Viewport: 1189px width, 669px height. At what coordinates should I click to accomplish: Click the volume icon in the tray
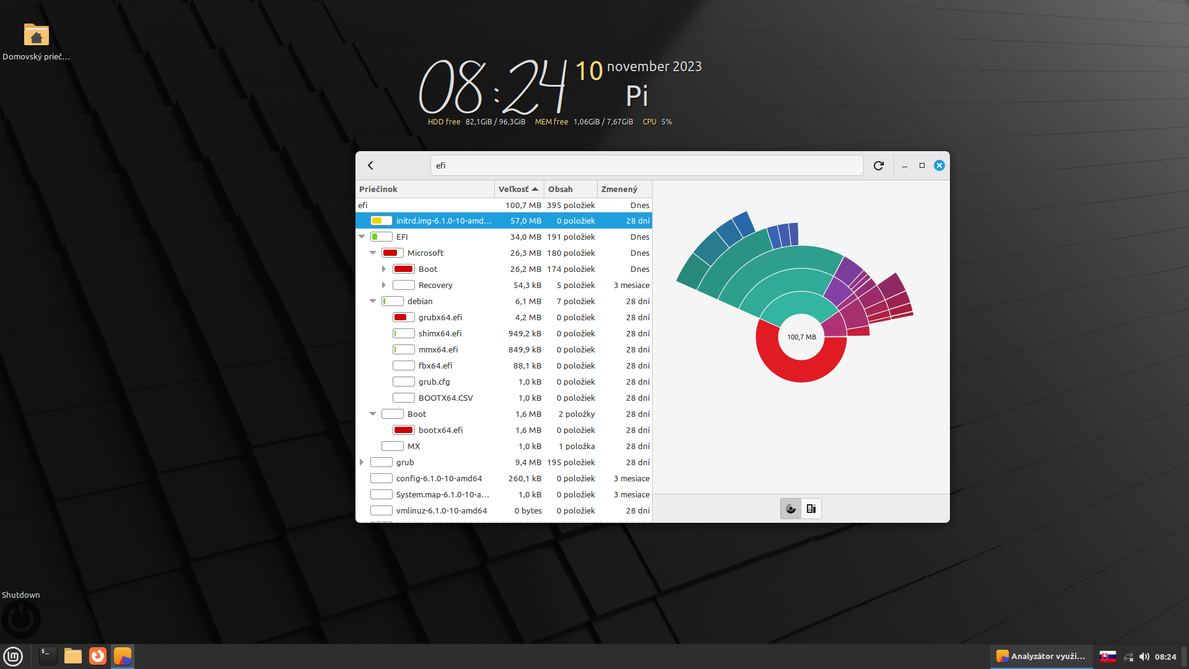pos(1144,657)
